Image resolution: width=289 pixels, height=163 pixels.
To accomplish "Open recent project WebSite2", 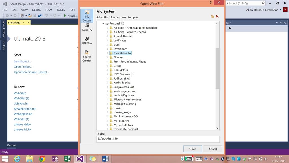I will coord(20,93).
